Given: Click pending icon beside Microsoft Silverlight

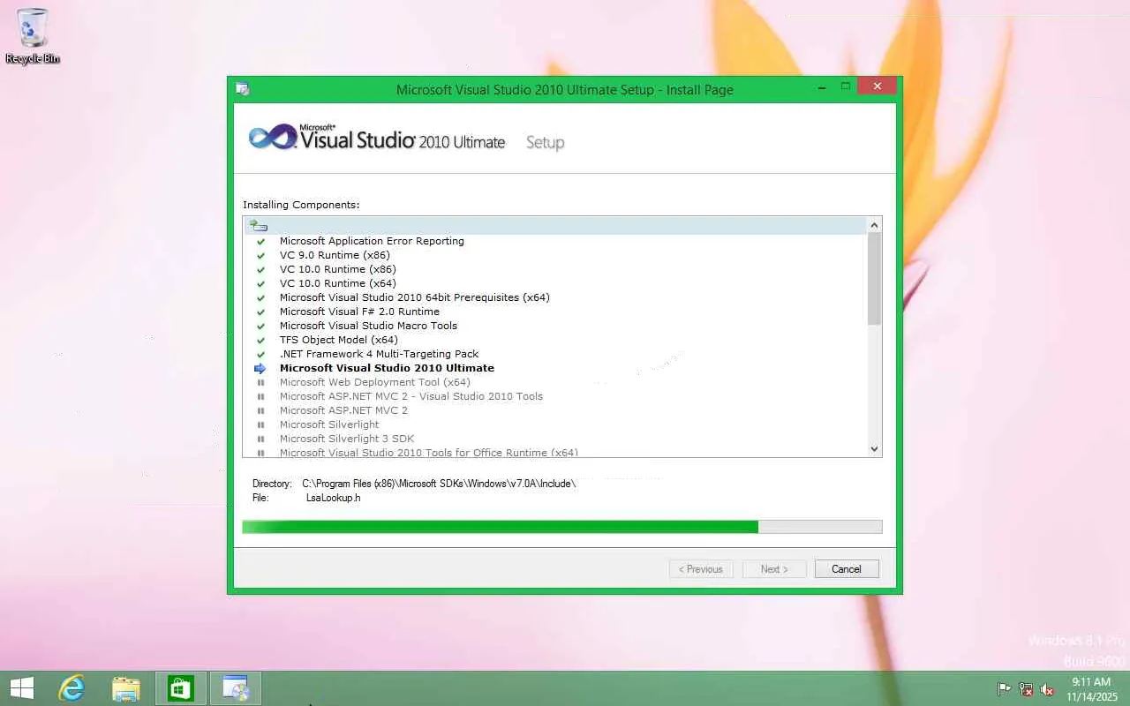Looking at the screenshot, I should click(260, 424).
